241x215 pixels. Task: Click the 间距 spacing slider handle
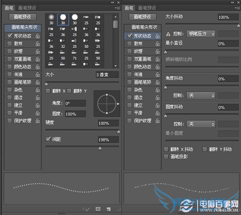(x=100, y=148)
